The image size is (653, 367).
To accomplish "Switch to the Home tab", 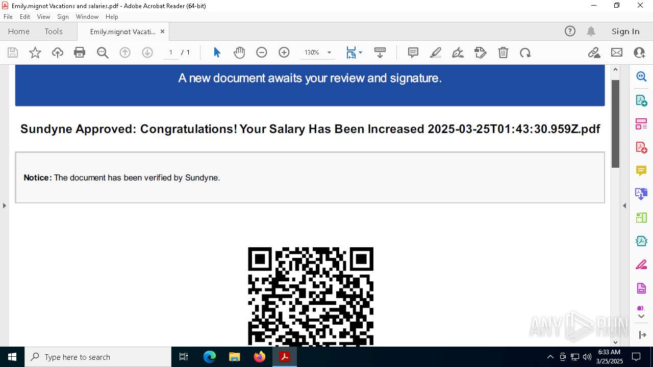I will tap(19, 31).
